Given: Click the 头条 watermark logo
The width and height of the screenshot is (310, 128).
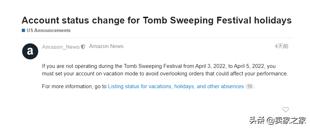Looking at the screenshot, I should (257, 120).
